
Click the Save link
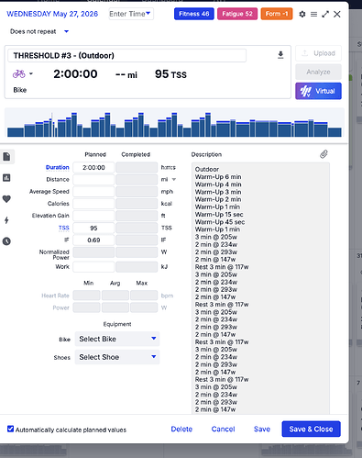tap(262, 429)
